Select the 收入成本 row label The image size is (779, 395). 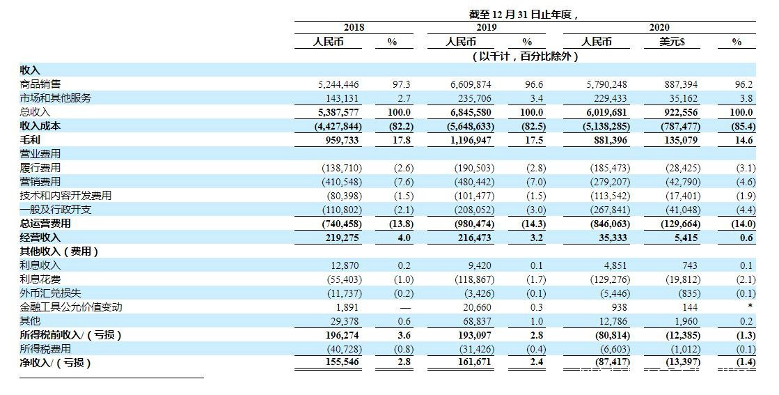[x=40, y=126]
